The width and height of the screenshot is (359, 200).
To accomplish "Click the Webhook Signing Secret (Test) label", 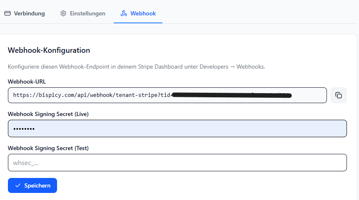I will pos(48,148).
